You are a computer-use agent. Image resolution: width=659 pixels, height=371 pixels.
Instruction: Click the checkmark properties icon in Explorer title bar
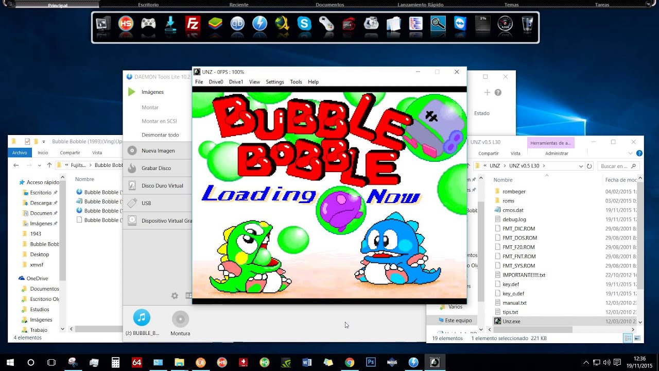pos(27,141)
